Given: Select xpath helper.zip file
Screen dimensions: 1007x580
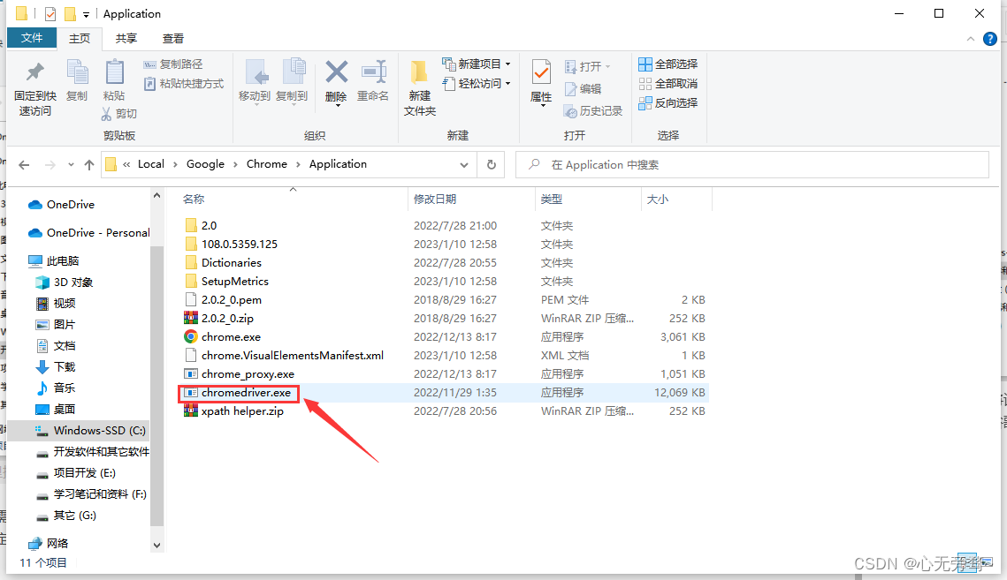Looking at the screenshot, I should click(242, 412).
